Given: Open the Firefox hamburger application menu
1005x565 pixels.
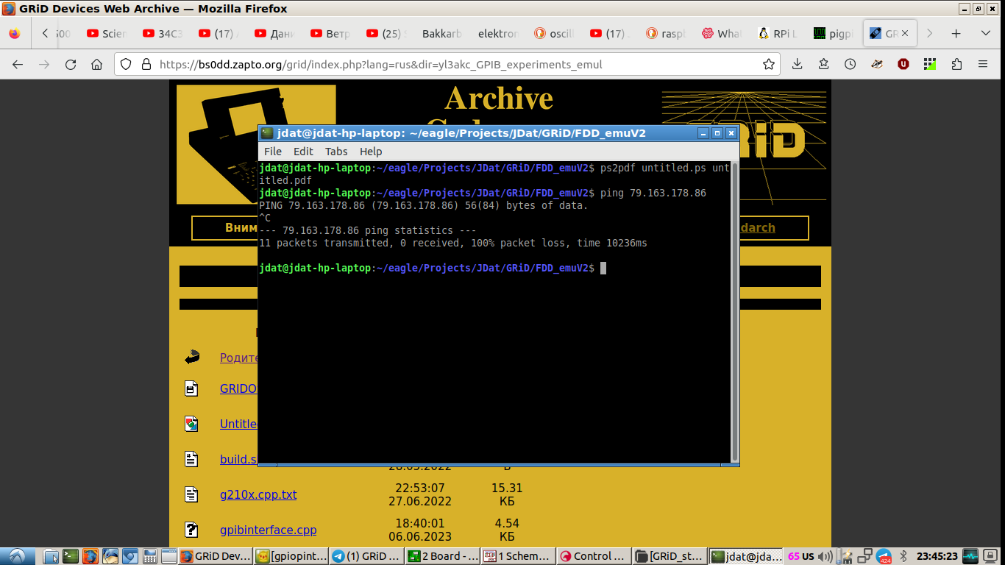Looking at the screenshot, I should [984, 65].
